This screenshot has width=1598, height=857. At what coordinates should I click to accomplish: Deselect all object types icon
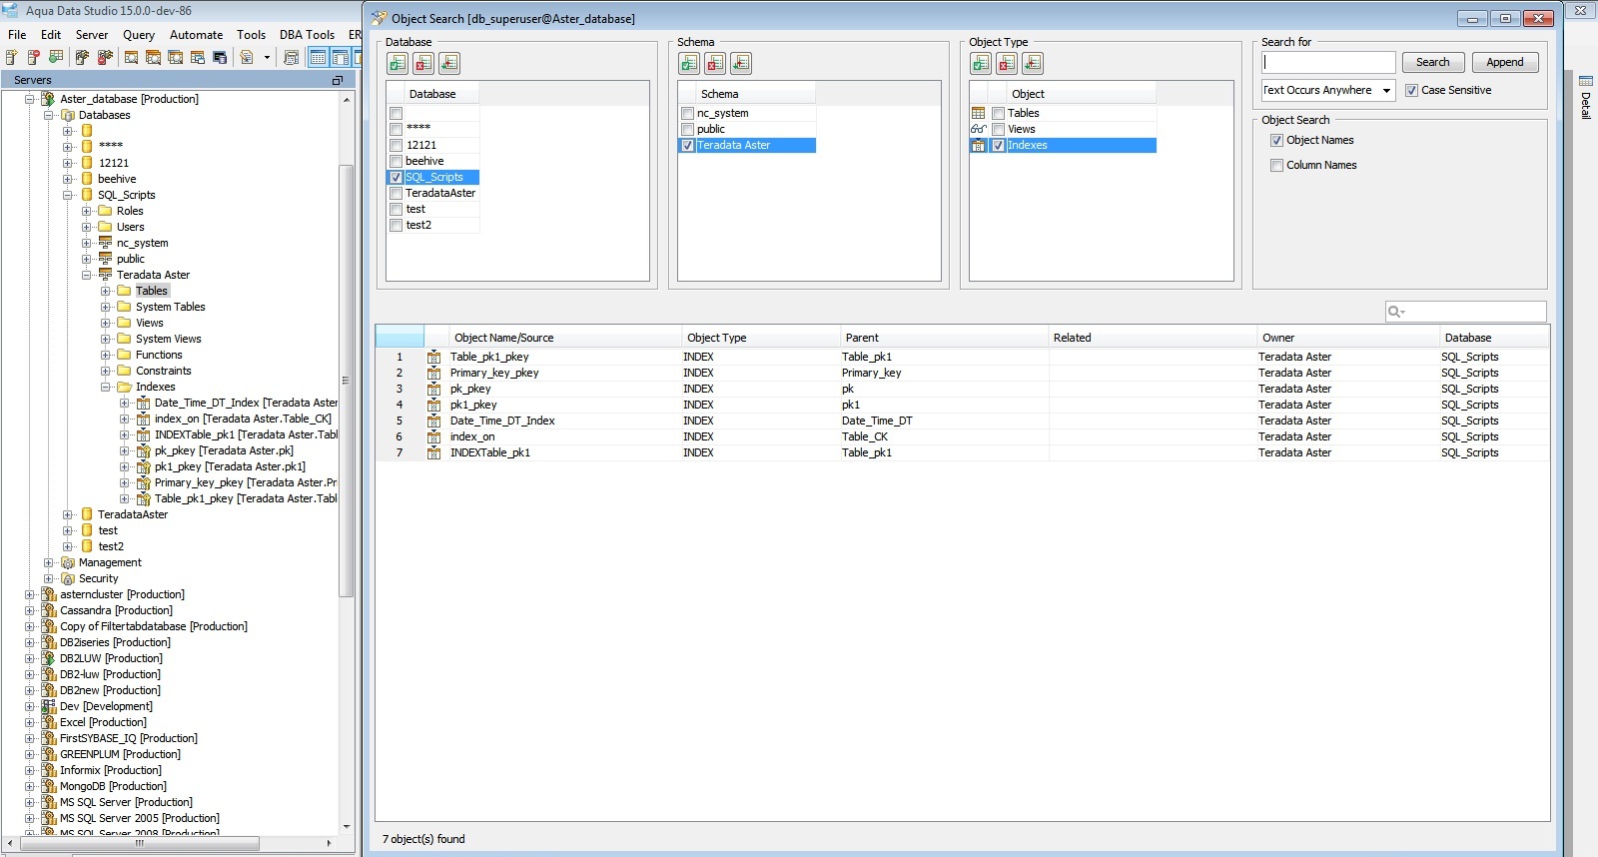(1007, 64)
